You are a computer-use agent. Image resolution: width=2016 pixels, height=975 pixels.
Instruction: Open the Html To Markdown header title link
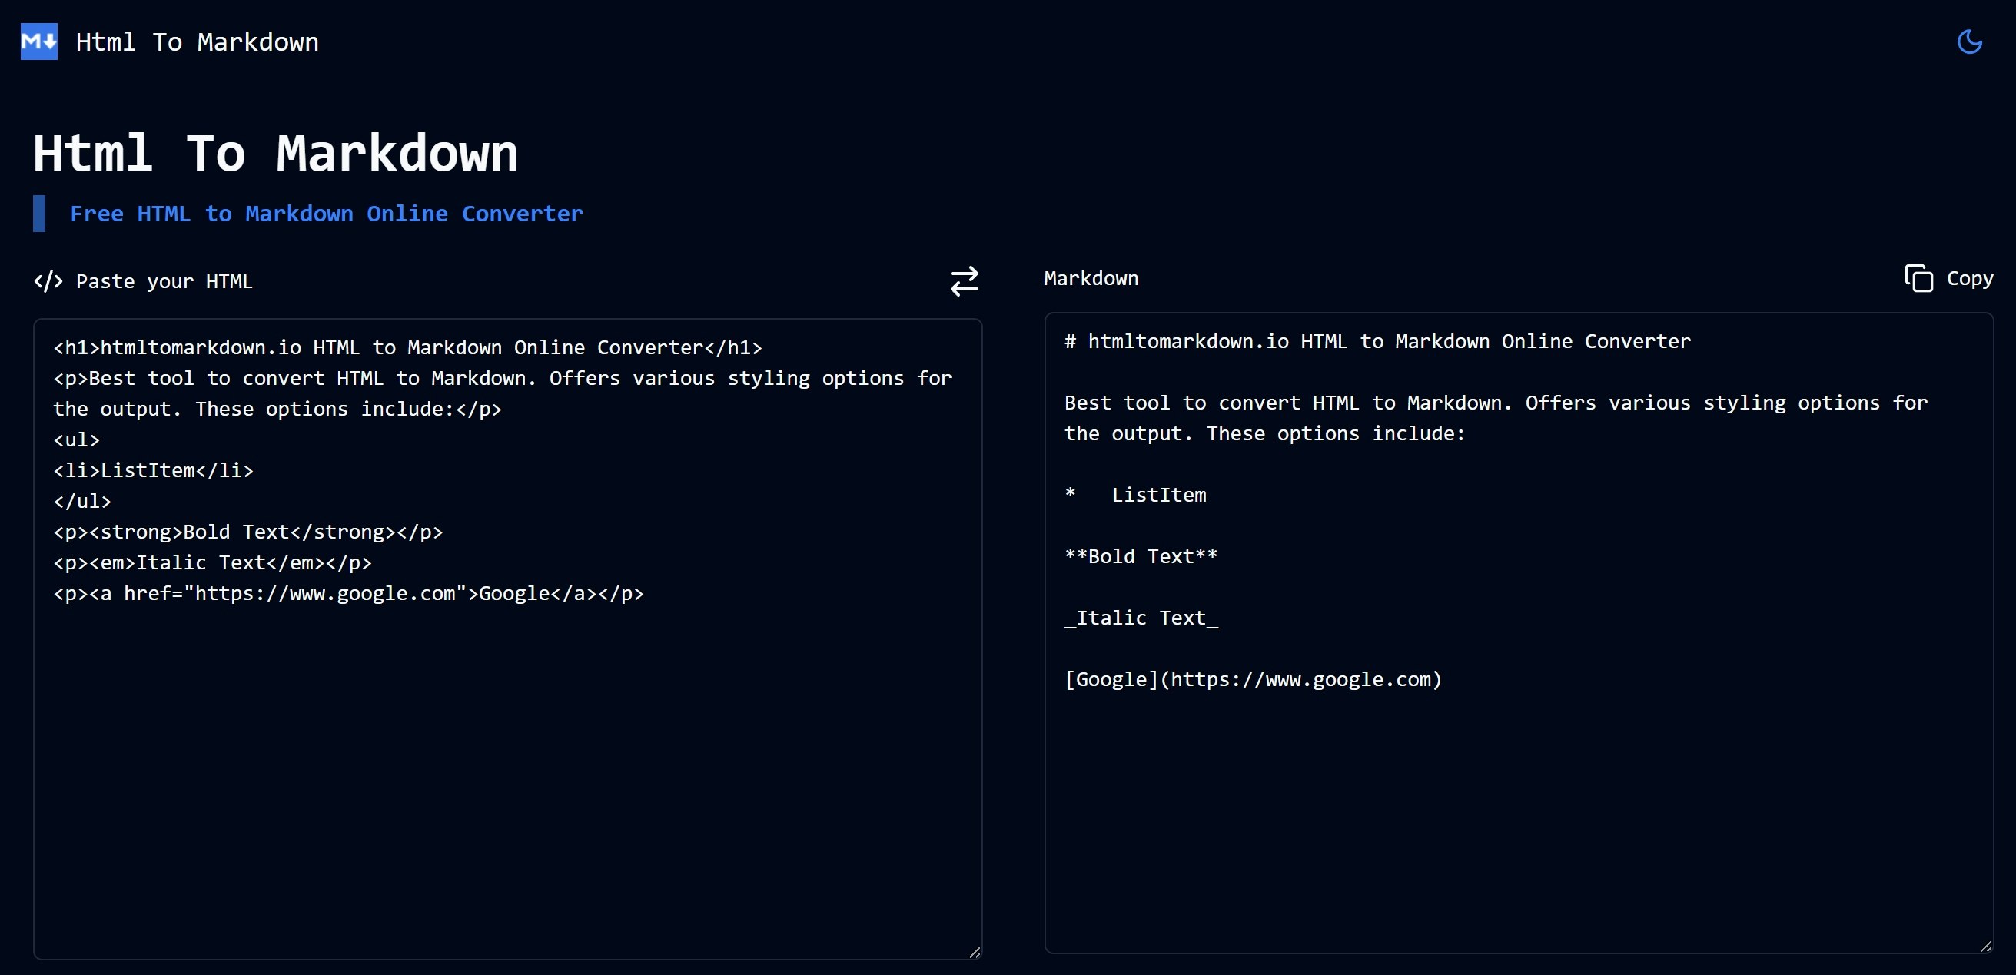198,41
